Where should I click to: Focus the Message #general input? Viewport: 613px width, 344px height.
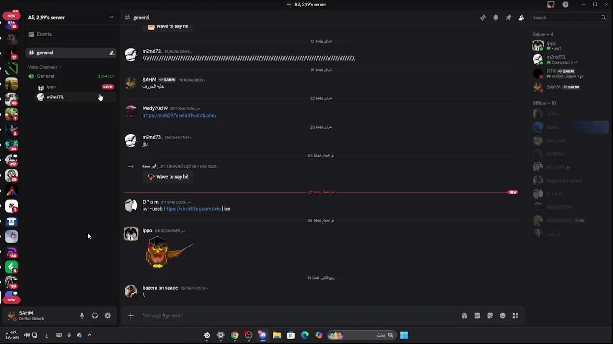point(297,316)
